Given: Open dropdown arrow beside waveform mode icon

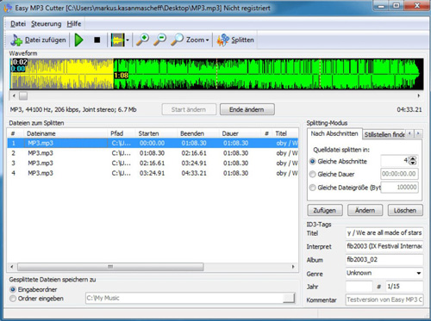Looking at the screenshot, I should tap(128, 40).
